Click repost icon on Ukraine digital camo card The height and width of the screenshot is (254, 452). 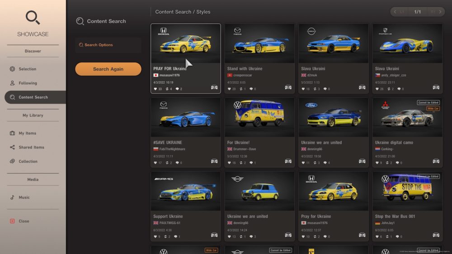pyautogui.click(x=389, y=163)
